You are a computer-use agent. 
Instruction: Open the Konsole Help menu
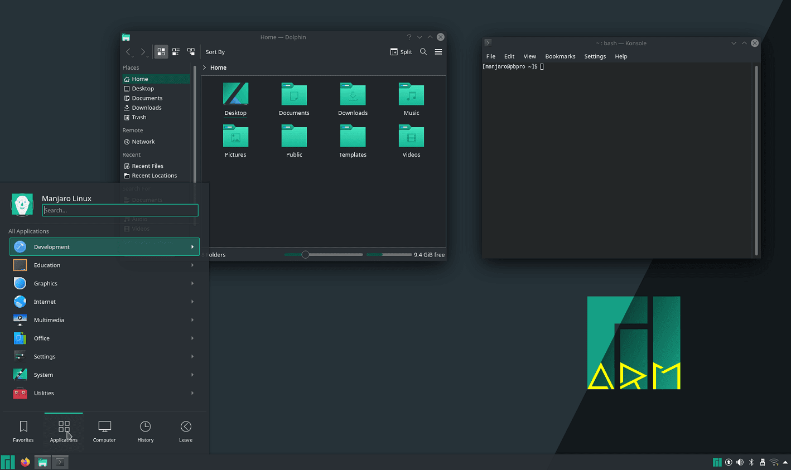tap(621, 56)
